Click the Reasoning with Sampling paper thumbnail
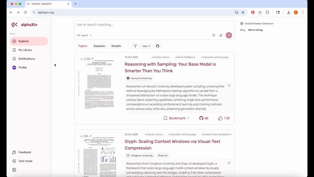 [x=99, y=84]
